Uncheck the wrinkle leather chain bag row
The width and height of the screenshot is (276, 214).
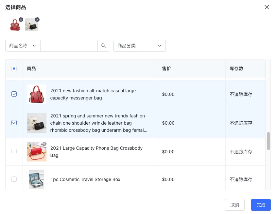tap(14, 123)
